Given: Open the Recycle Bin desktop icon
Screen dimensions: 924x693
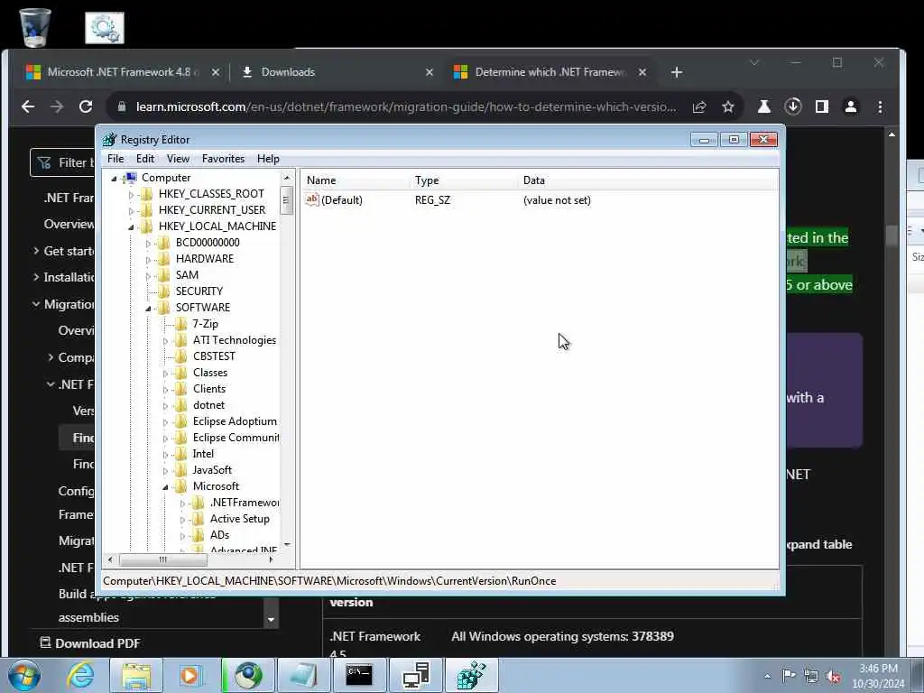Looking at the screenshot, I should (35, 28).
